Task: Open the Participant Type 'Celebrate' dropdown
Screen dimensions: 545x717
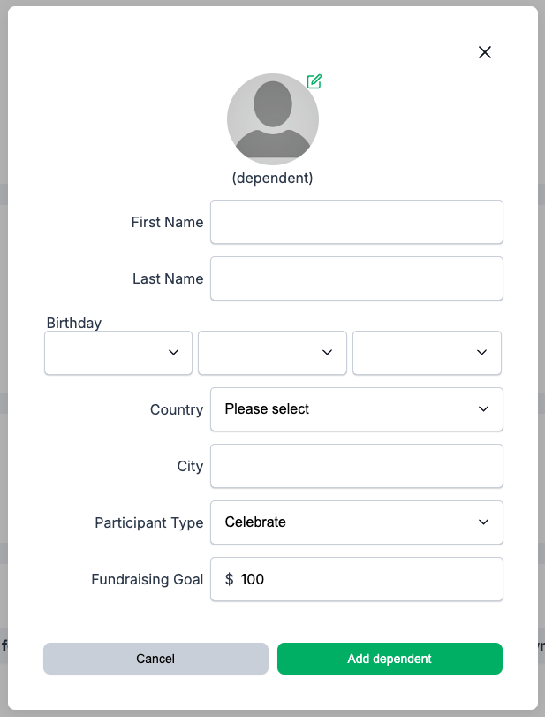Action: [x=356, y=522]
